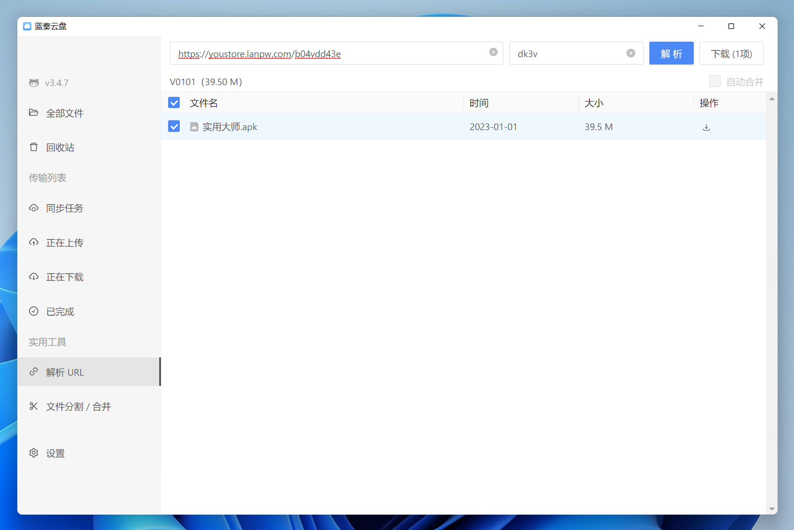Maximize the 蓝奏云盘 window
The image size is (794, 530).
(731, 26)
